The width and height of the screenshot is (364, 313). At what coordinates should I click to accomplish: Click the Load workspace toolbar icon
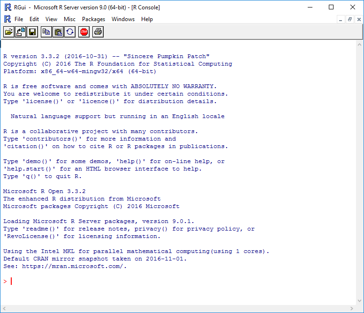[21, 32]
